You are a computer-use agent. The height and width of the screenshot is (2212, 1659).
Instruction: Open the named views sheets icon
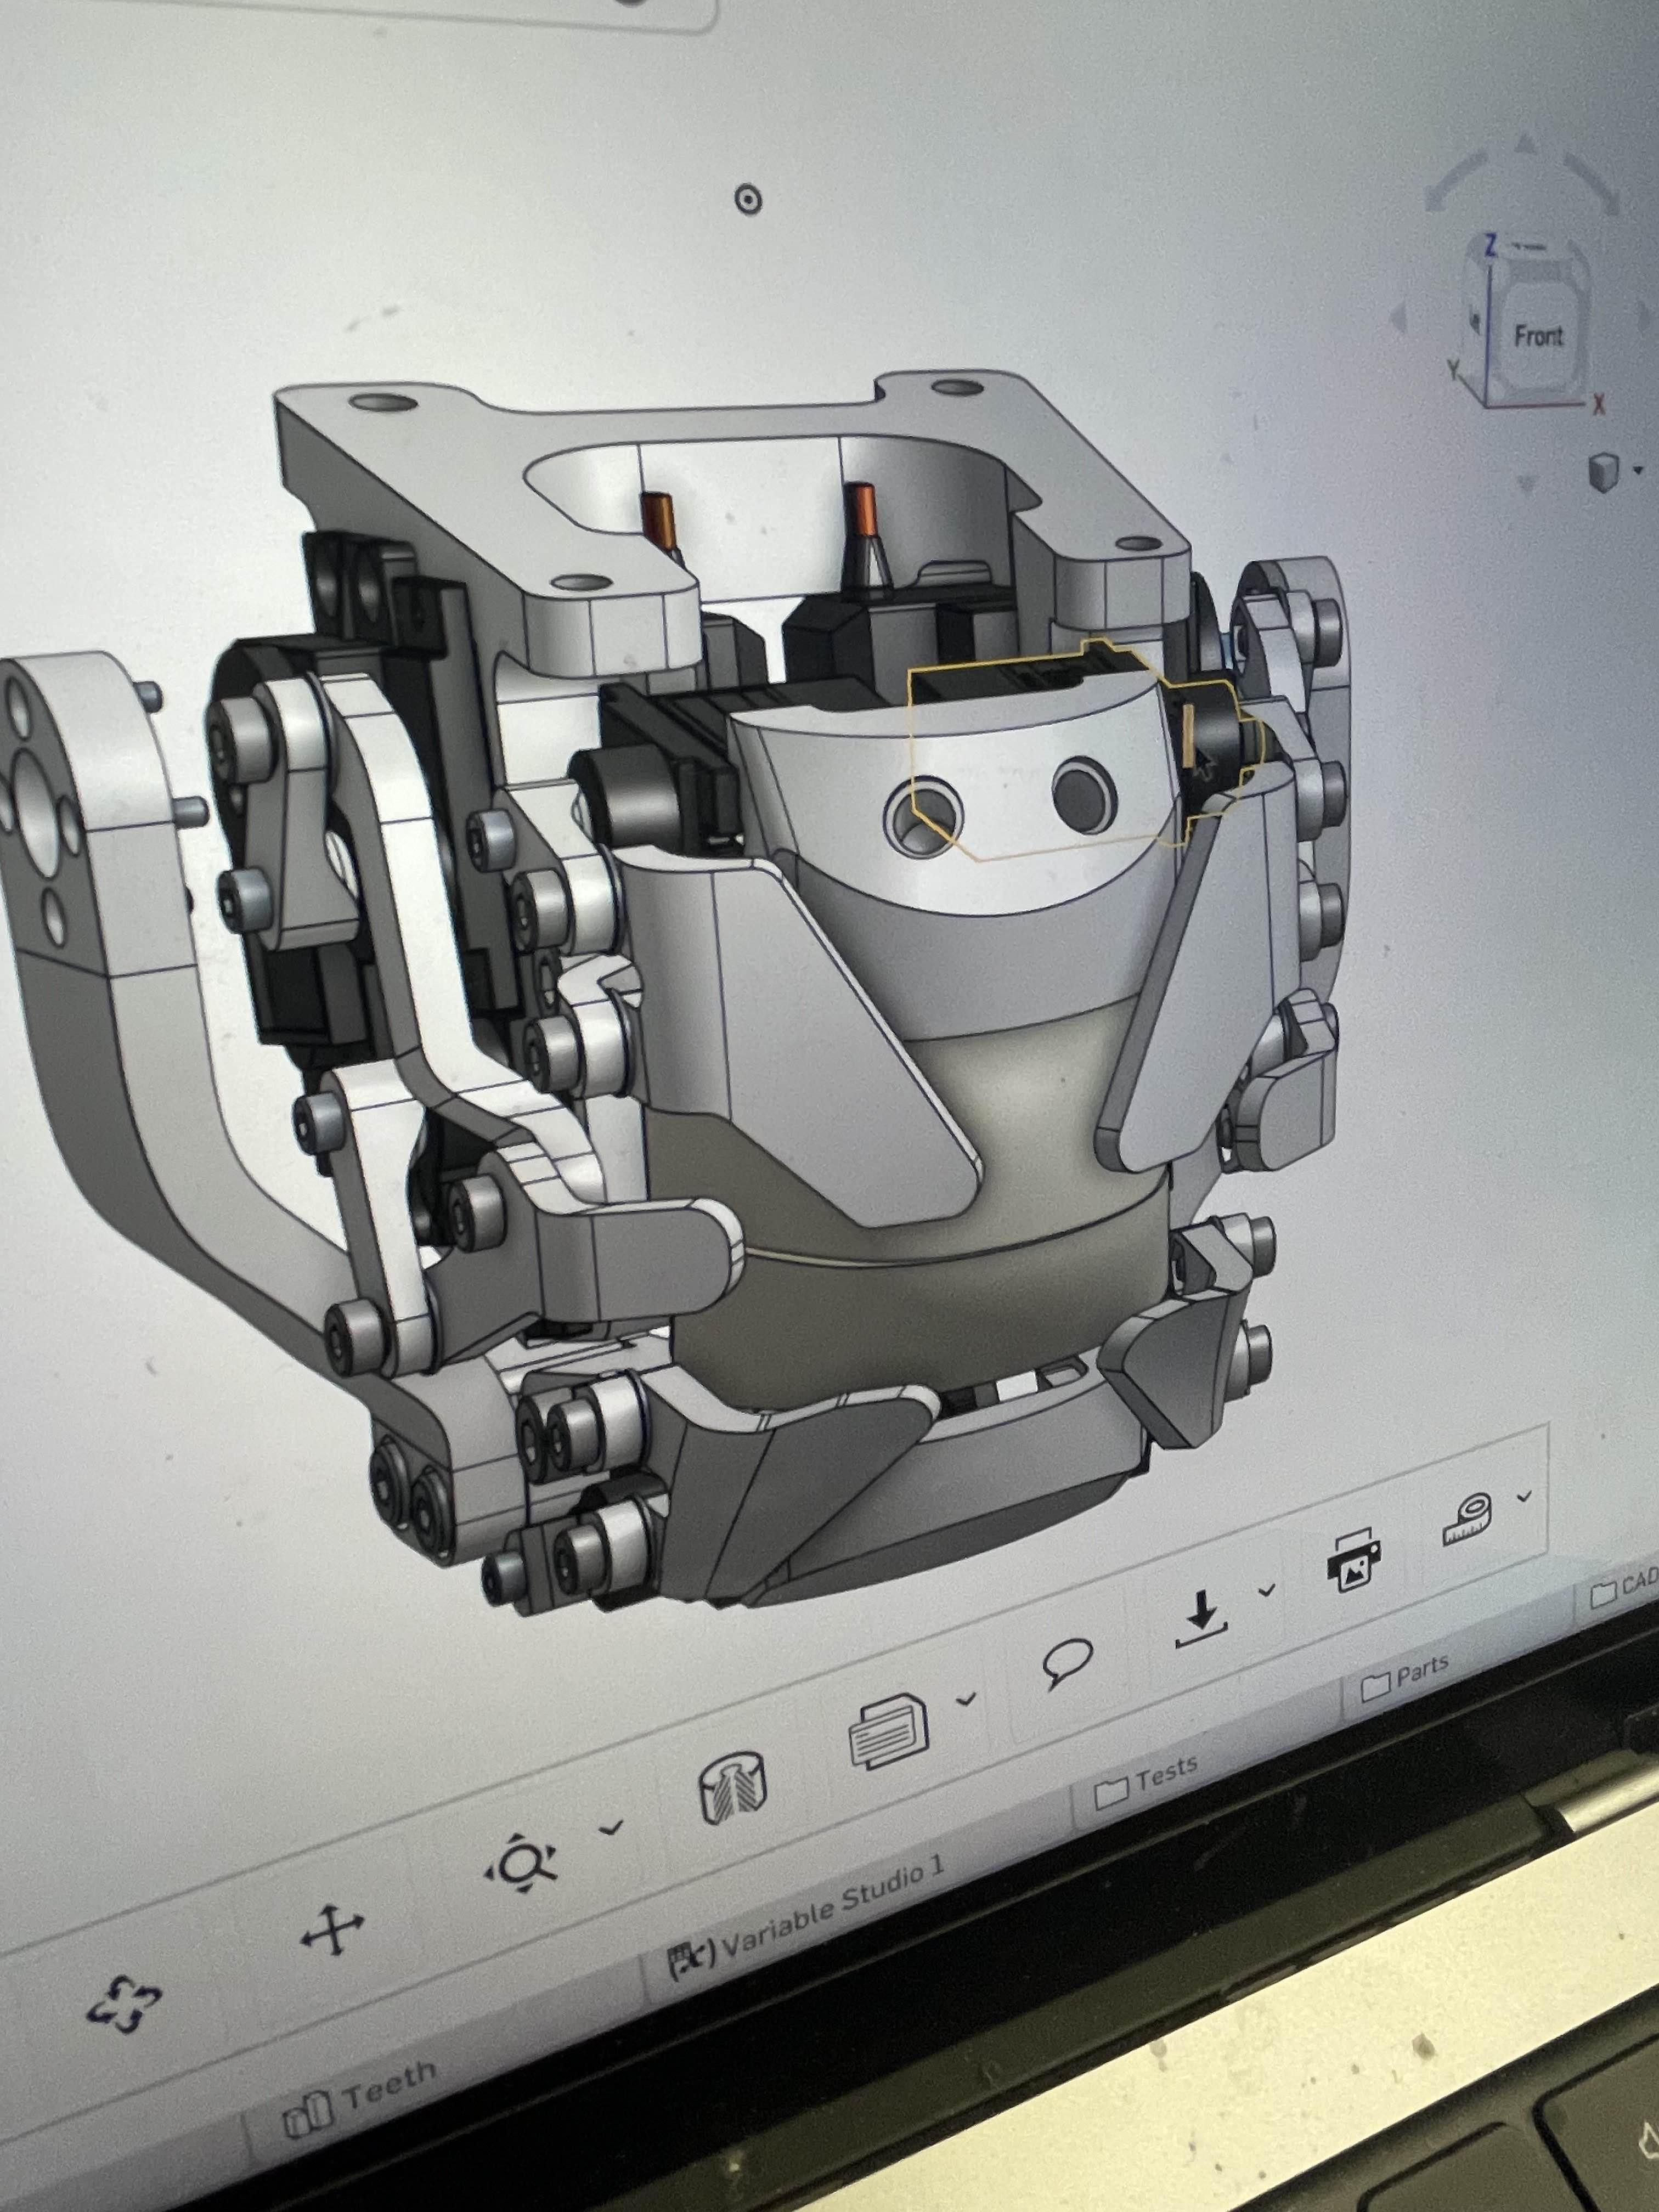coord(888,1730)
